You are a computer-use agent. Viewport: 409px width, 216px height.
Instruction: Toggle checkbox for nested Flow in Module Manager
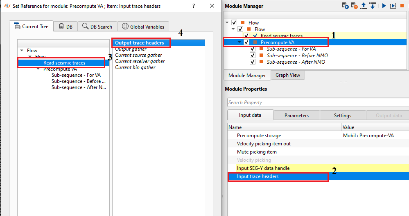[x=240, y=29]
